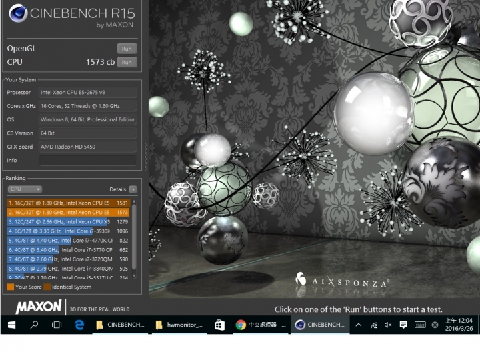
Task: Click the ranking list scrollbar thumb
Action: [x=134, y=237]
